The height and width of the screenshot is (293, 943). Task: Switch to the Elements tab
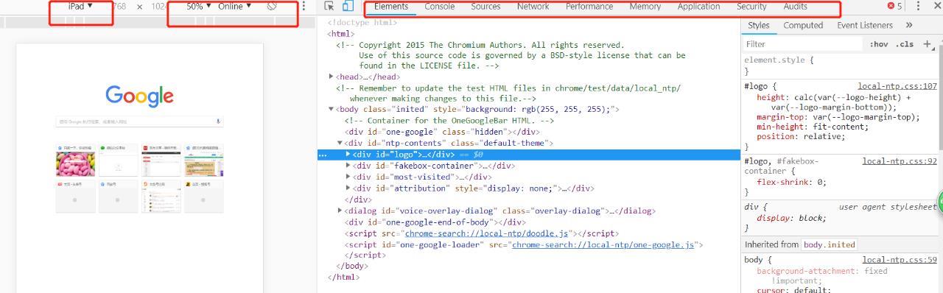coord(391,6)
